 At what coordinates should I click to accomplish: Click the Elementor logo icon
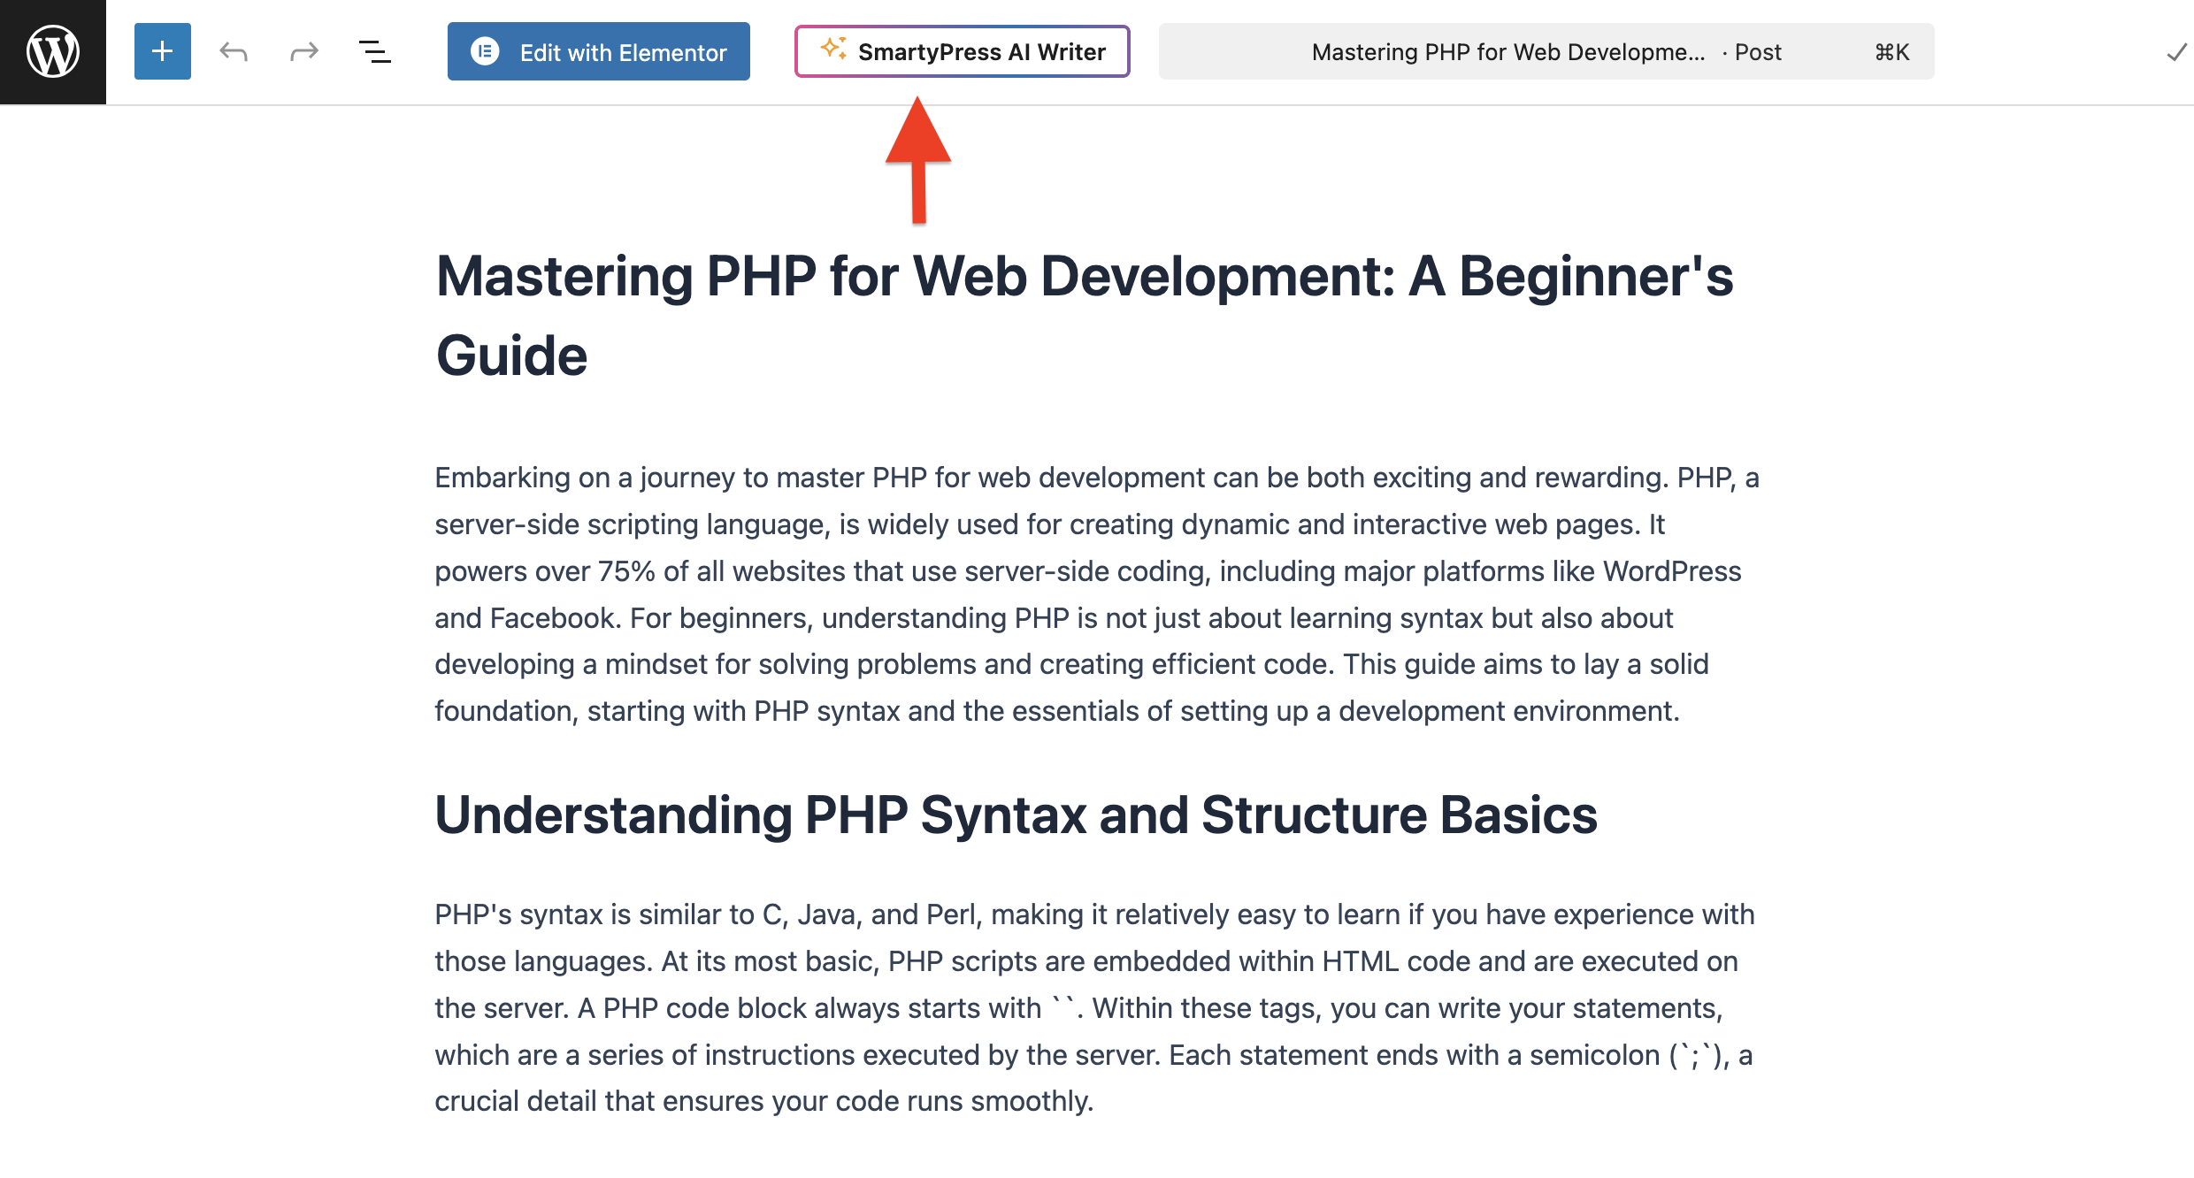485,51
